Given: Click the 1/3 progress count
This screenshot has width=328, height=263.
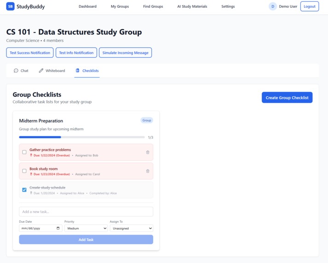Looking at the screenshot, I should [150, 137].
